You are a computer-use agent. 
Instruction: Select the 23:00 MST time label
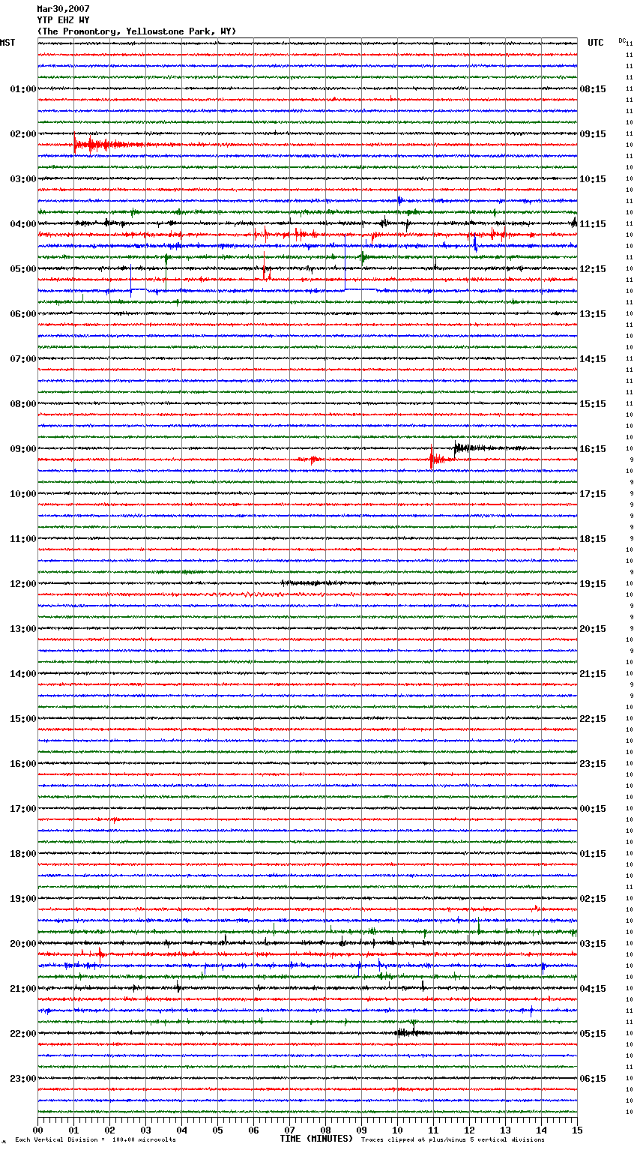pyautogui.click(x=22, y=1079)
